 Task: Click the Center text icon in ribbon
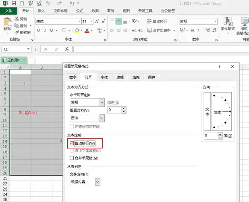pos(118,30)
